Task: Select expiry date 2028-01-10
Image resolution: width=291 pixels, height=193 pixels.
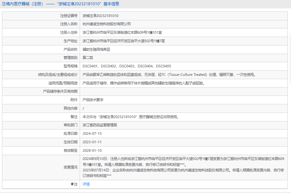Action: click(x=92, y=150)
